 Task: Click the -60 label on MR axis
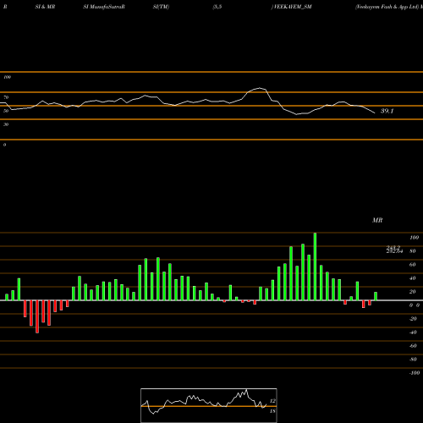point(413,346)
